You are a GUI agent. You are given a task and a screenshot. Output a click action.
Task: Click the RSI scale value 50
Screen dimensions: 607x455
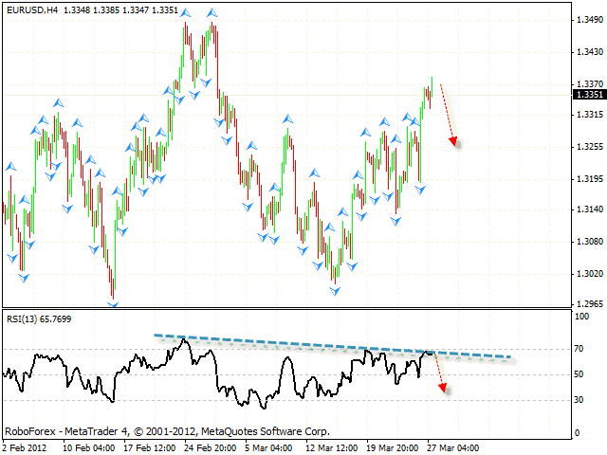pos(579,374)
